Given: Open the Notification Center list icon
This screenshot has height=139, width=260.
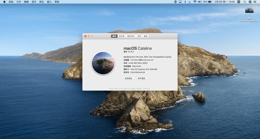Looking at the screenshot, I should 255,2.
